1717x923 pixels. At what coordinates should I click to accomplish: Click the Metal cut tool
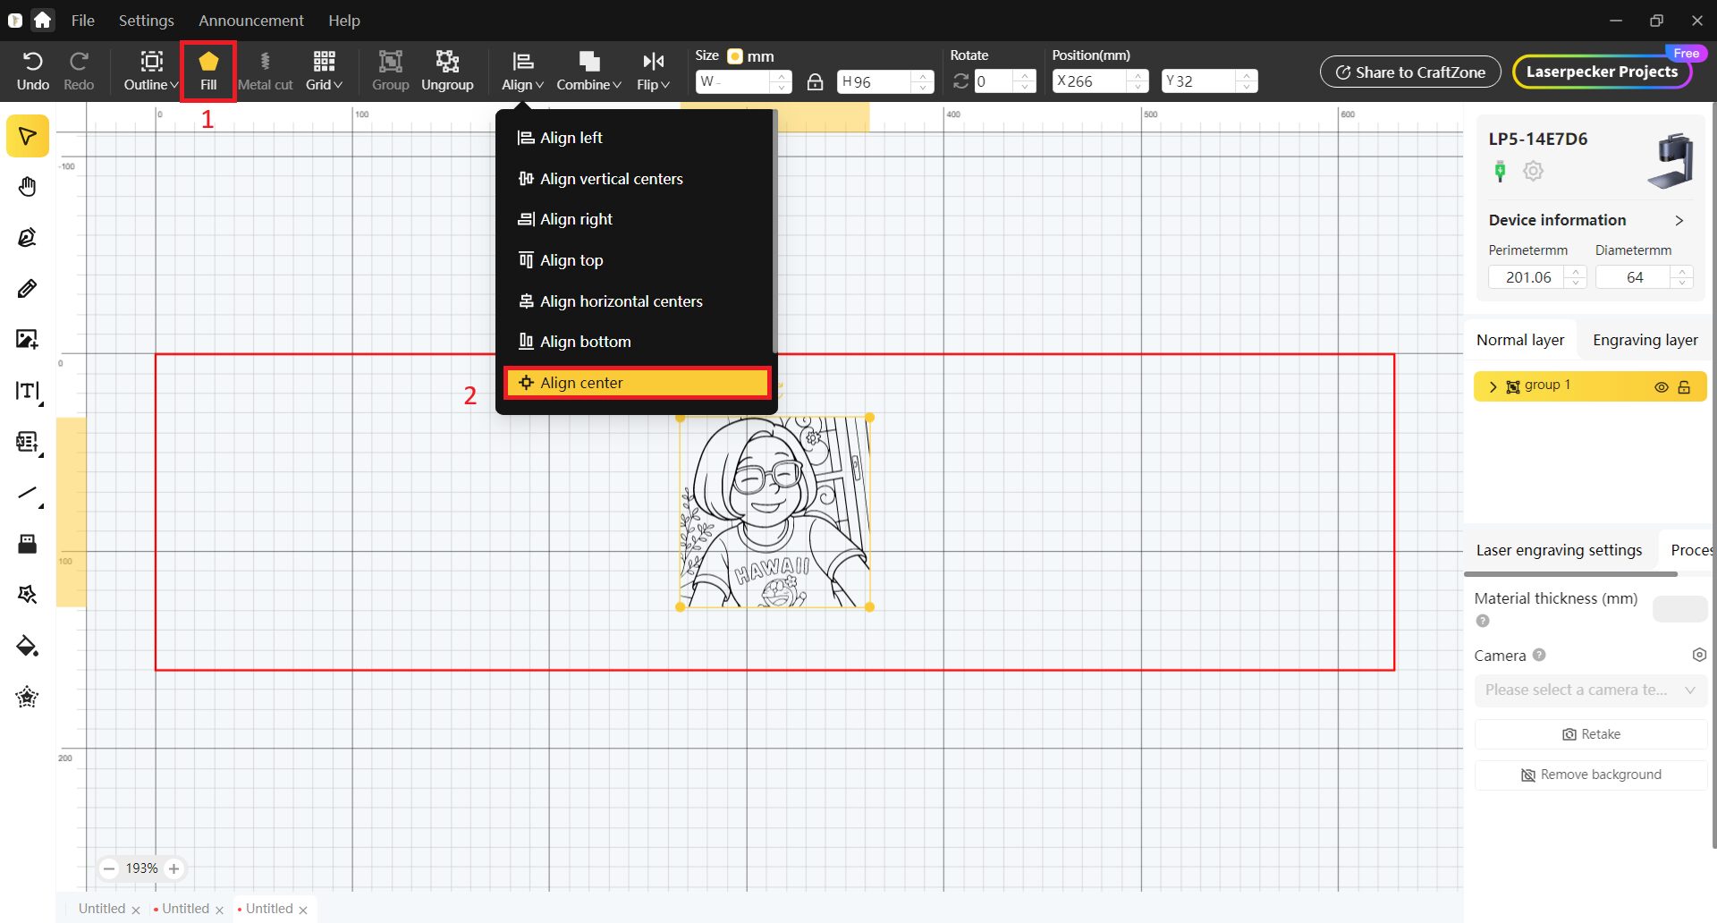coord(265,72)
